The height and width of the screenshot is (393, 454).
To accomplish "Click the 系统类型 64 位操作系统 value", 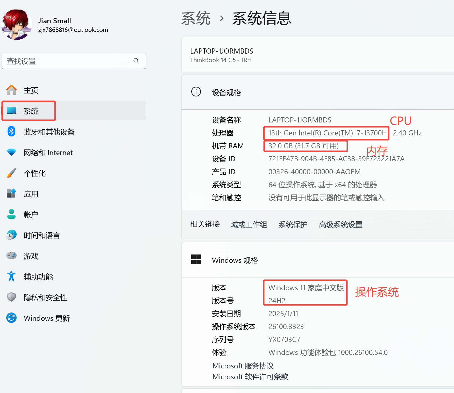I will click(323, 185).
